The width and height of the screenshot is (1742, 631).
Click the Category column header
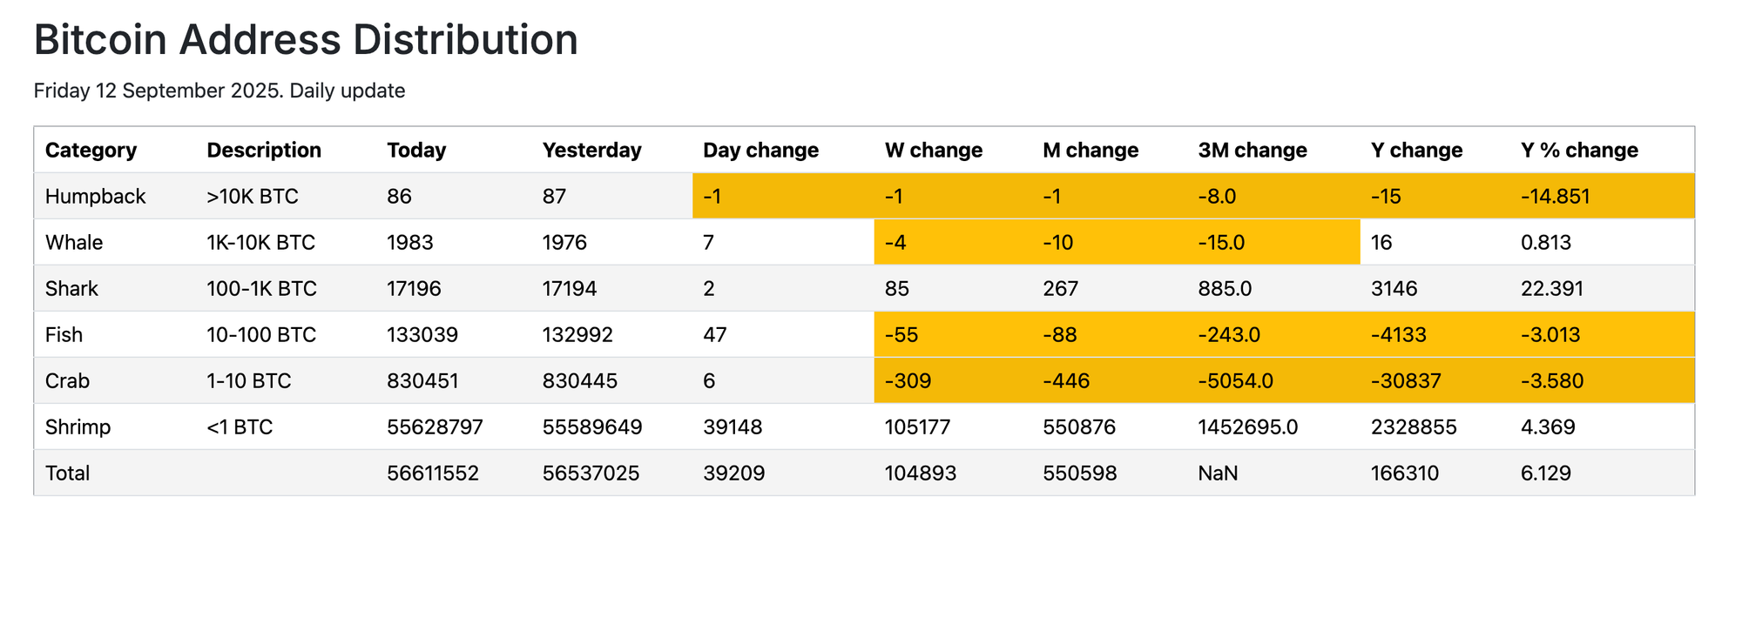point(91,151)
